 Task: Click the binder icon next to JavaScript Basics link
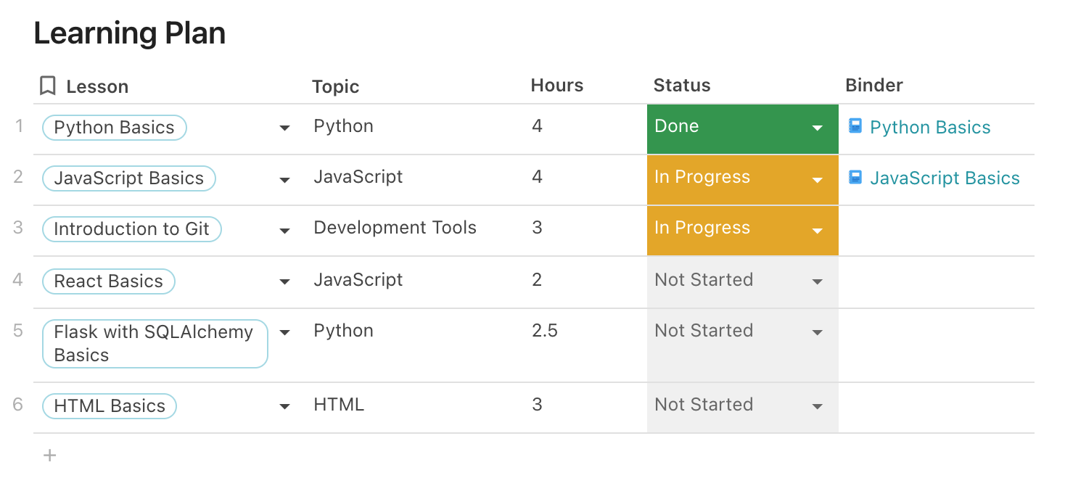tap(855, 177)
